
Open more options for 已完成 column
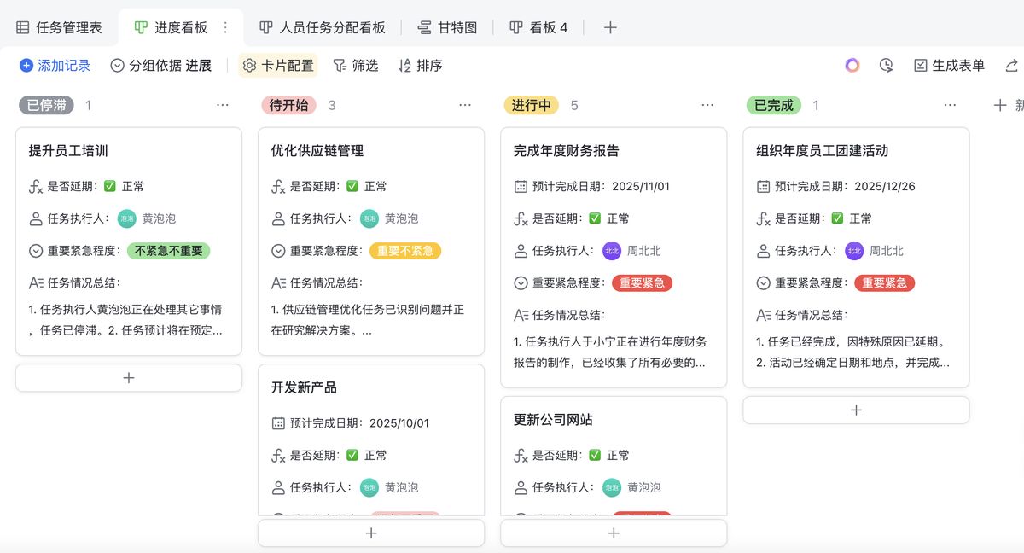tap(950, 105)
